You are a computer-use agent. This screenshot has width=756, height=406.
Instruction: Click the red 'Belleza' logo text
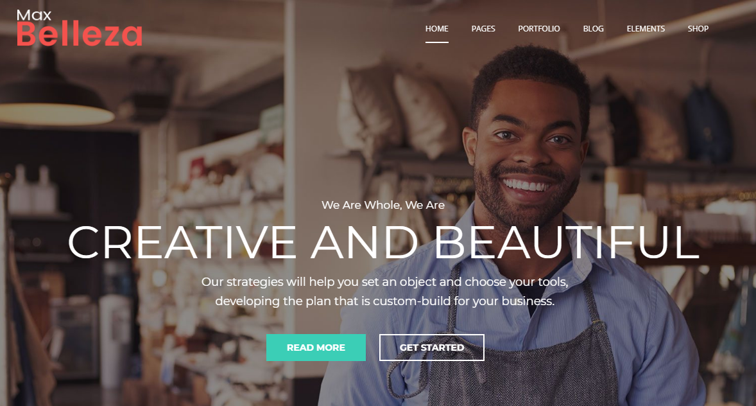(x=80, y=34)
